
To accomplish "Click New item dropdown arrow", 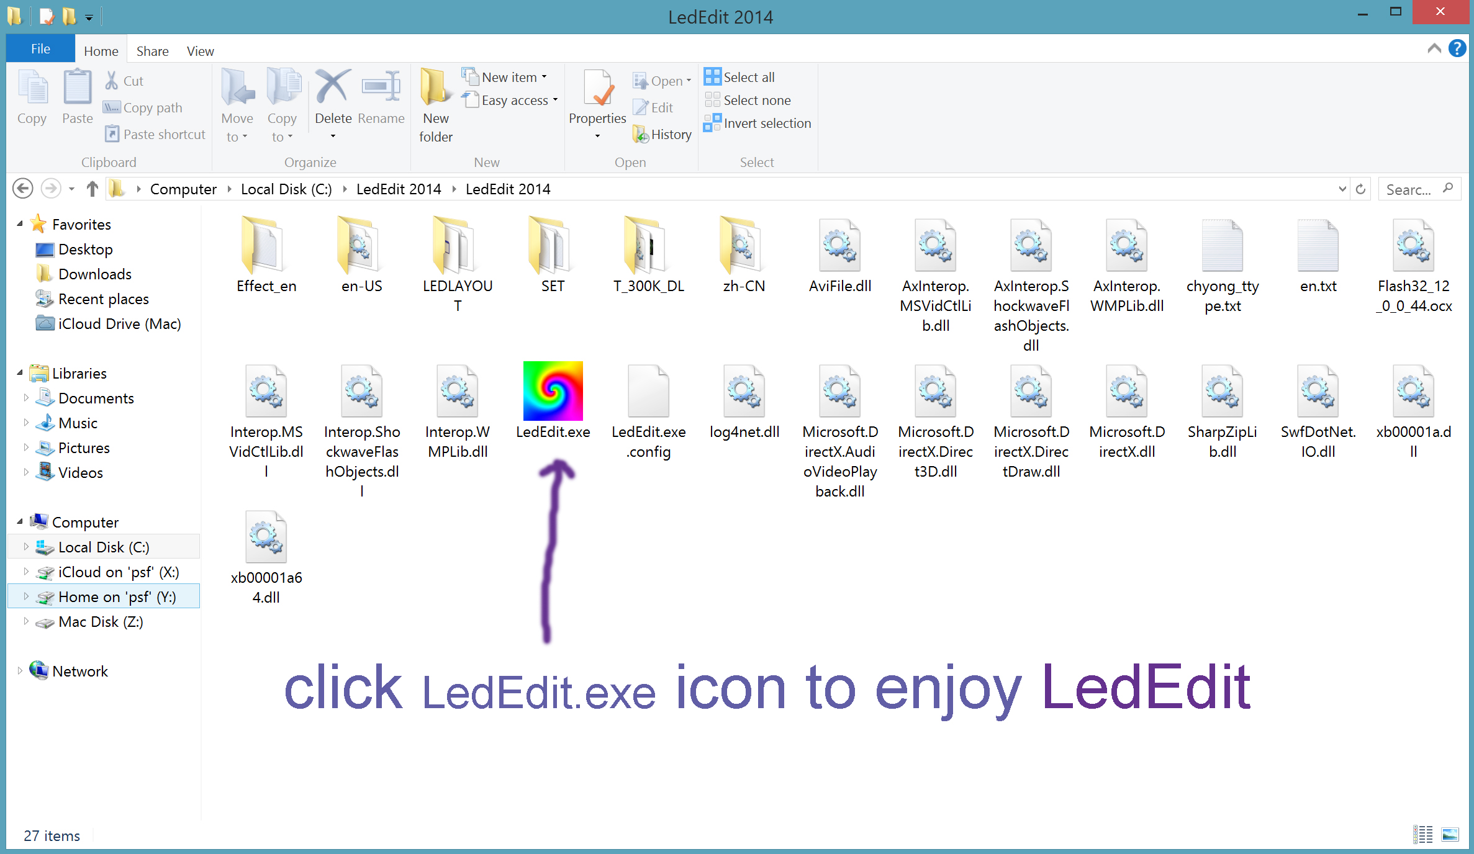I will [545, 76].
